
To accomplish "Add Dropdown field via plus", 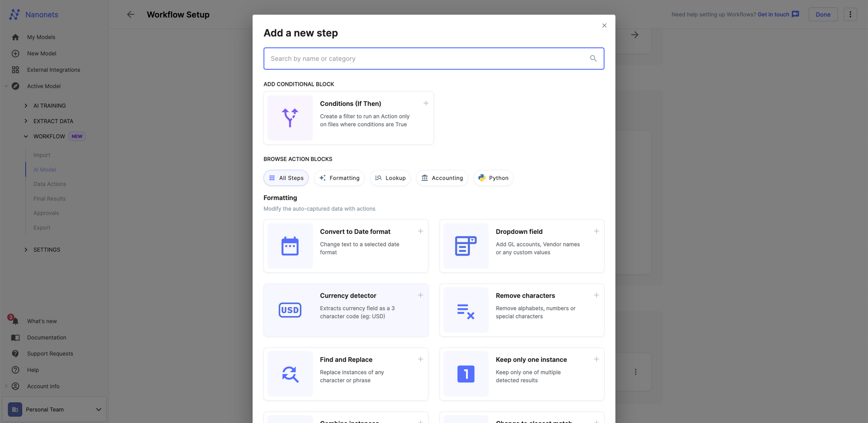I will 596,231.
